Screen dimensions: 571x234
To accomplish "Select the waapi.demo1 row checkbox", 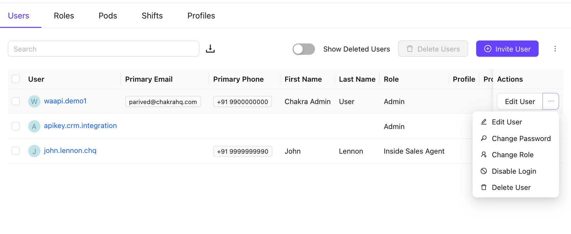I will click(x=16, y=101).
